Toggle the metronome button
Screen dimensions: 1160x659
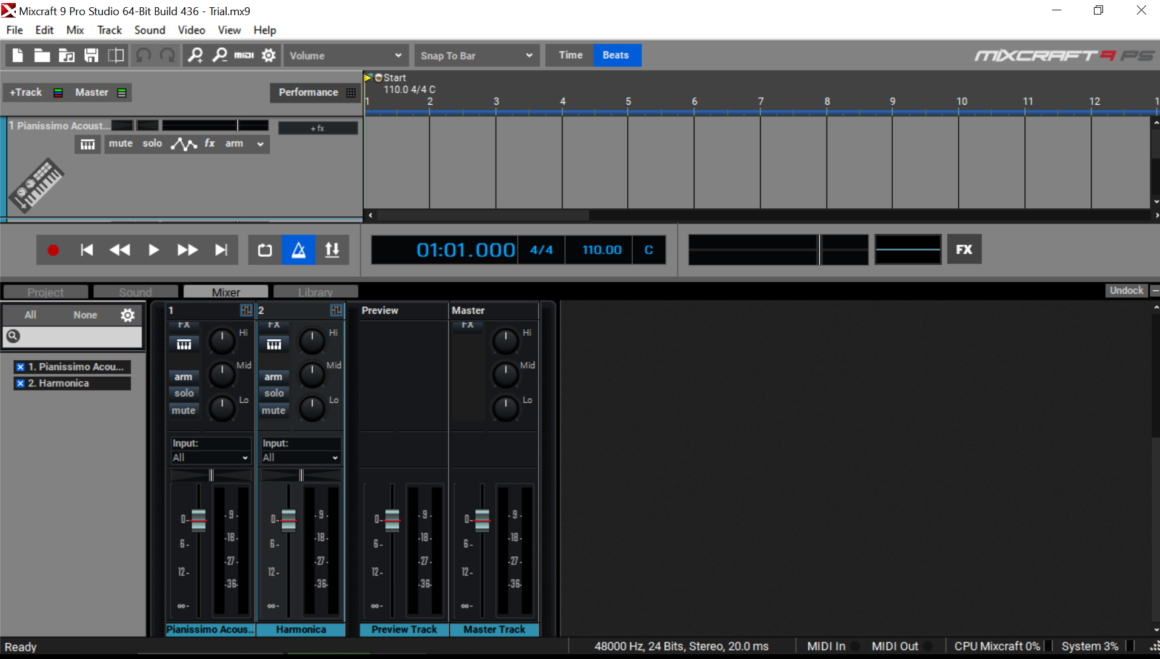tap(299, 250)
